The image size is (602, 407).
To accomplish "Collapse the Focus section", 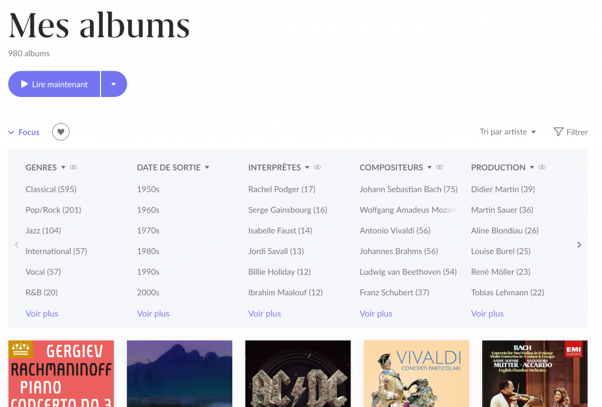I will (24, 132).
